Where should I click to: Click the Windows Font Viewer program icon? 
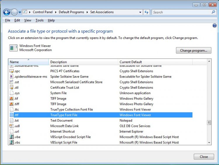pyautogui.click(x=13, y=48)
